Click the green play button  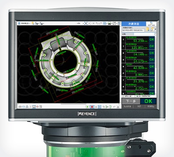(87, 107)
